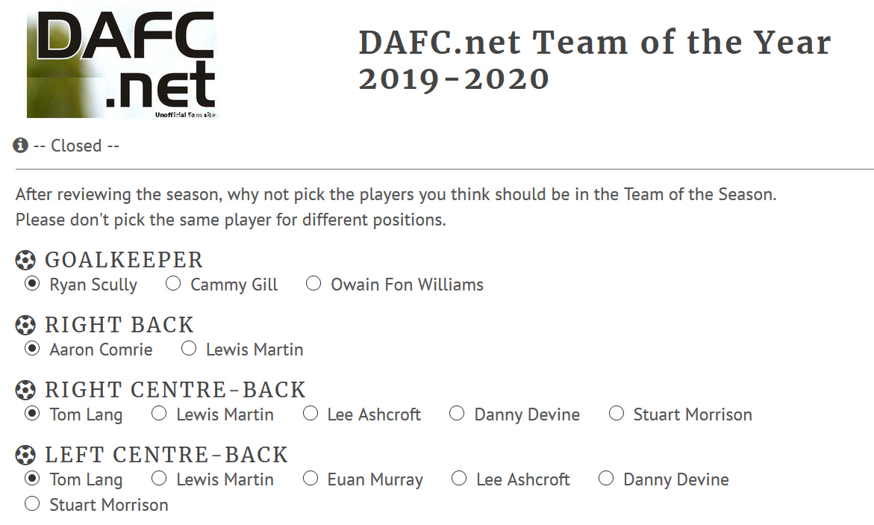Choose Owain Fon Williams as goalkeeper
The height and width of the screenshot is (525, 874).
(x=313, y=284)
